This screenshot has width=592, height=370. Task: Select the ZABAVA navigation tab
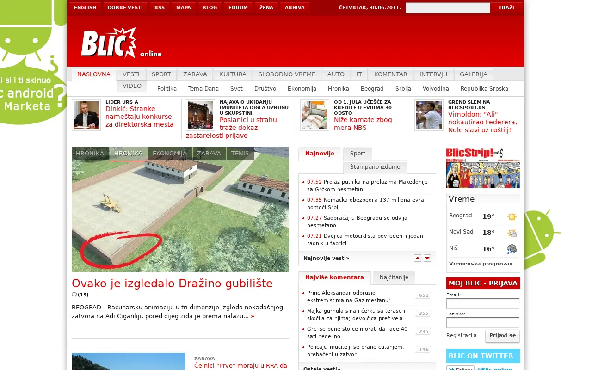195,74
